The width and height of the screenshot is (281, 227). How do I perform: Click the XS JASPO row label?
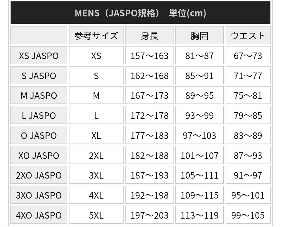39,55
